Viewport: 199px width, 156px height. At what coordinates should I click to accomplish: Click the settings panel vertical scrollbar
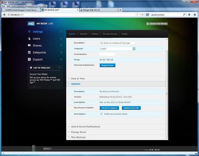(x=167, y=94)
